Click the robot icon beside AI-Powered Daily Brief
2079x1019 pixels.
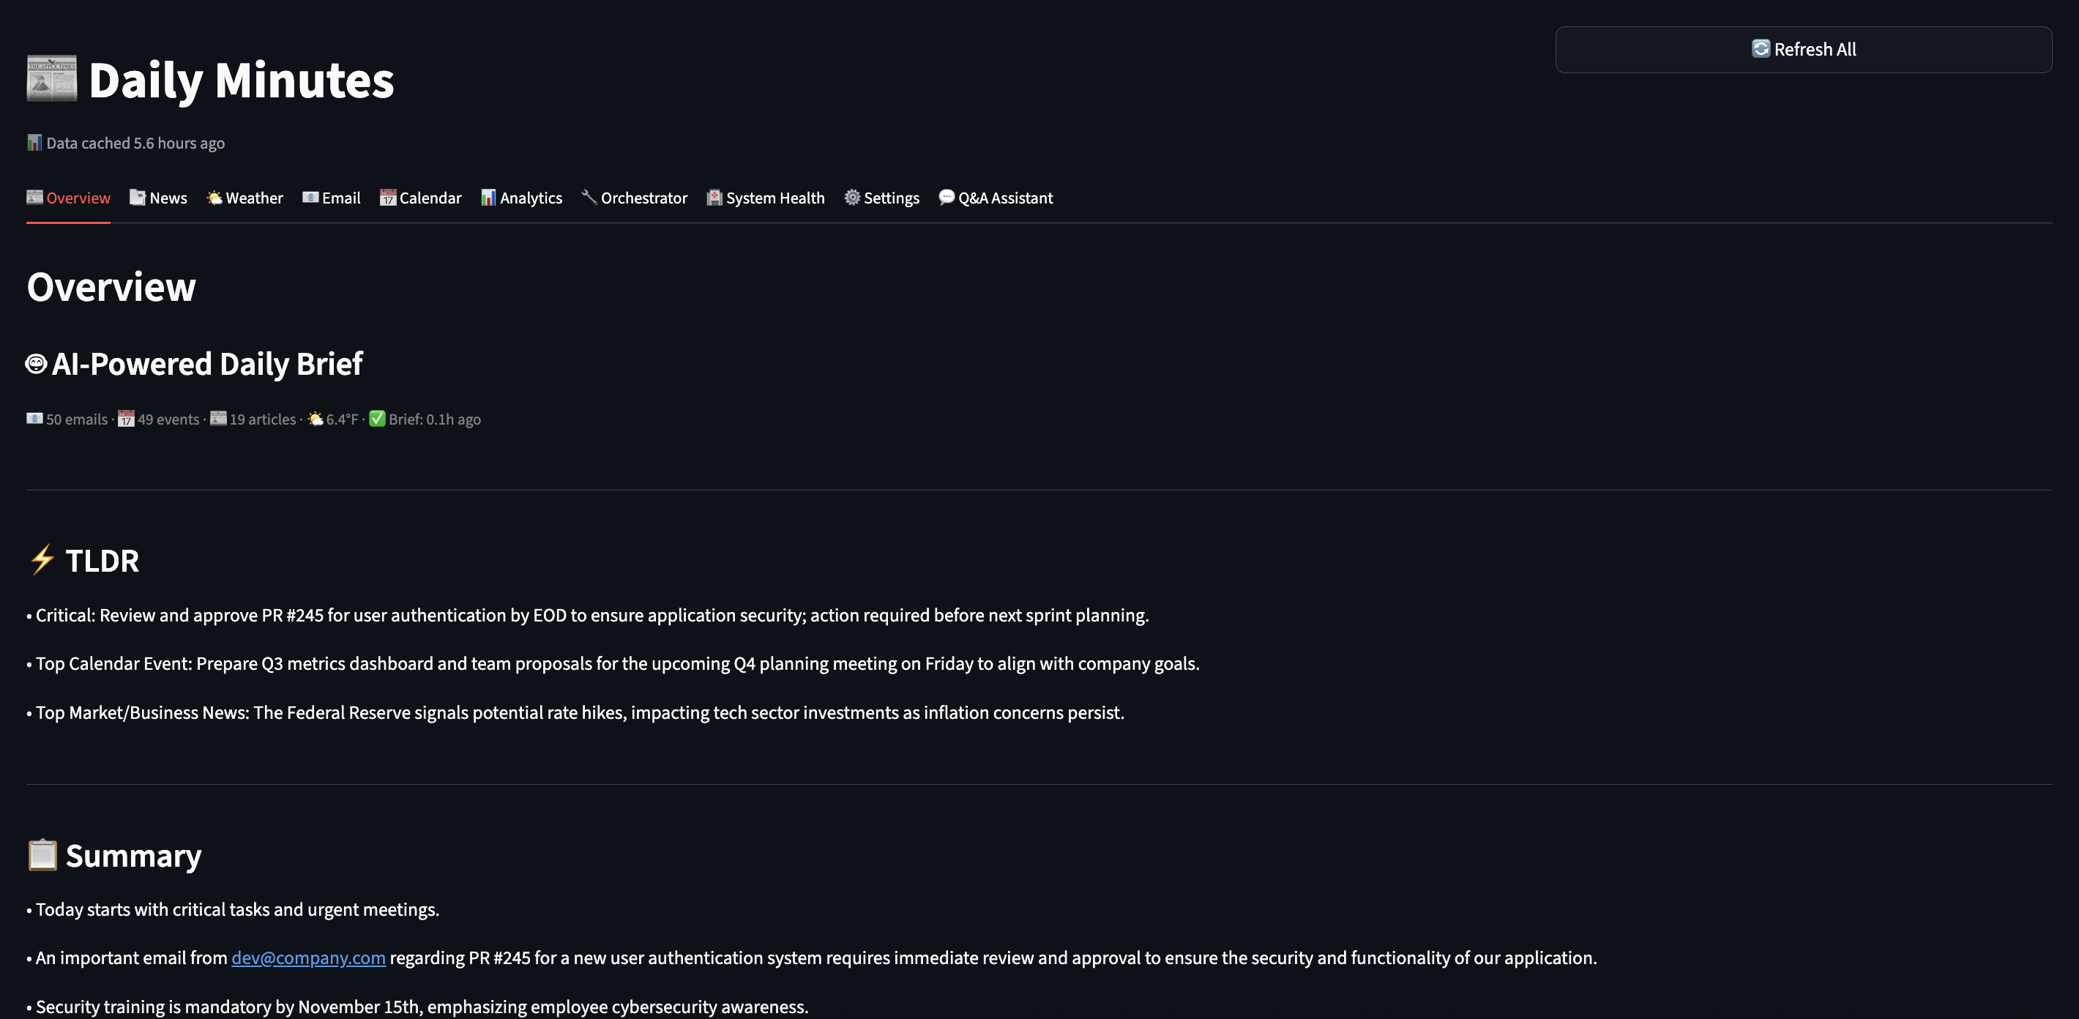pos(37,364)
